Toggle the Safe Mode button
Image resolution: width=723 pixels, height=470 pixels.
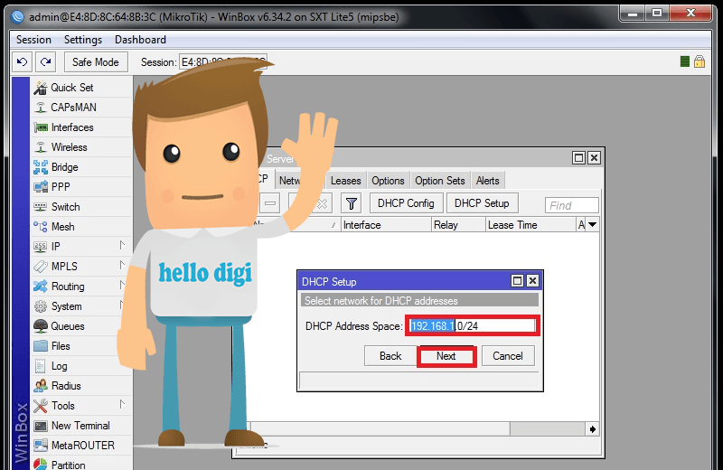(x=96, y=61)
